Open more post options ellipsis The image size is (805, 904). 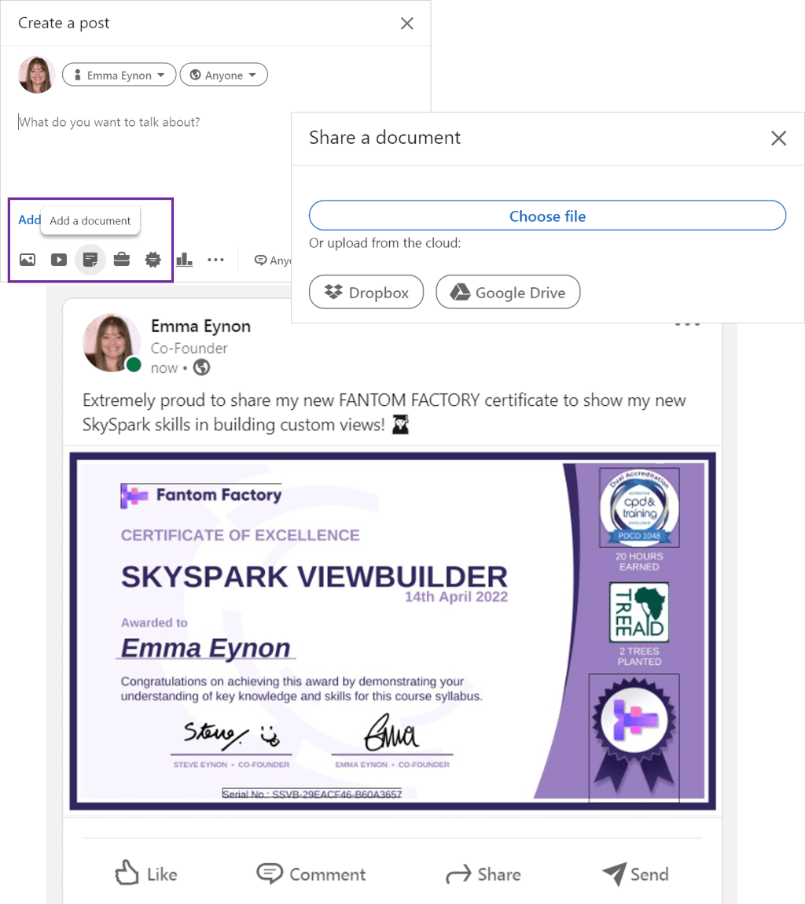215,260
